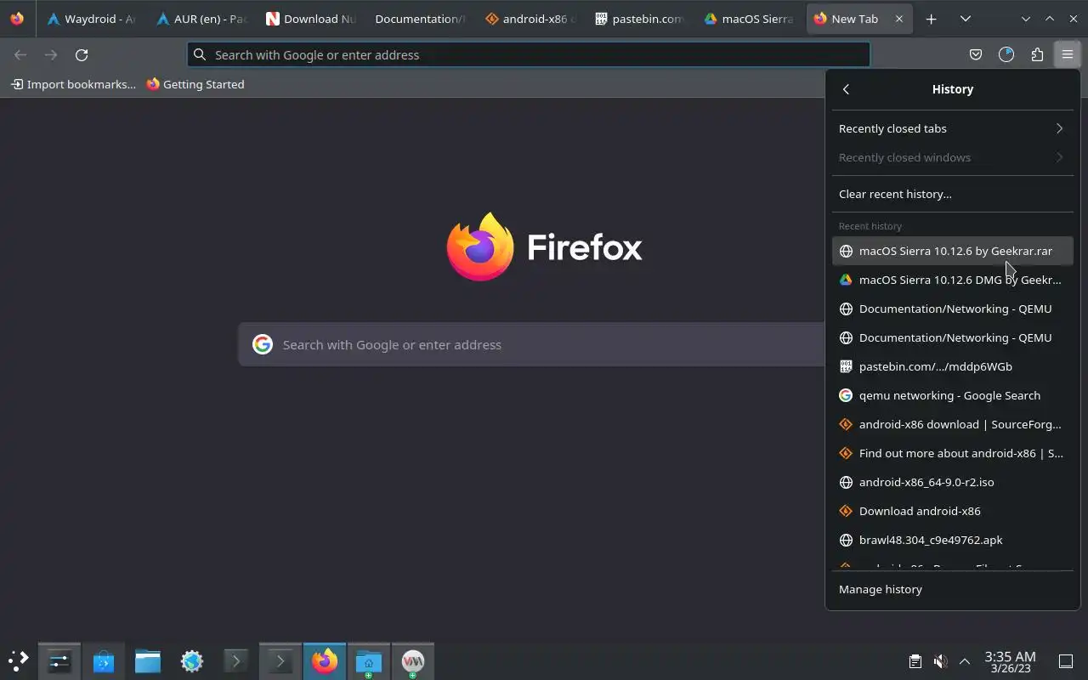The width and height of the screenshot is (1088, 680).
Task: Launch Discover software store from taskbar
Action: (x=104, y=661)
